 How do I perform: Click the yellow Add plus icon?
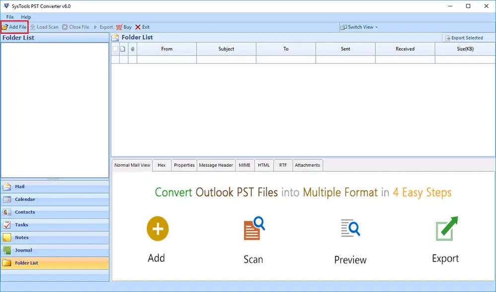[157, 228]
